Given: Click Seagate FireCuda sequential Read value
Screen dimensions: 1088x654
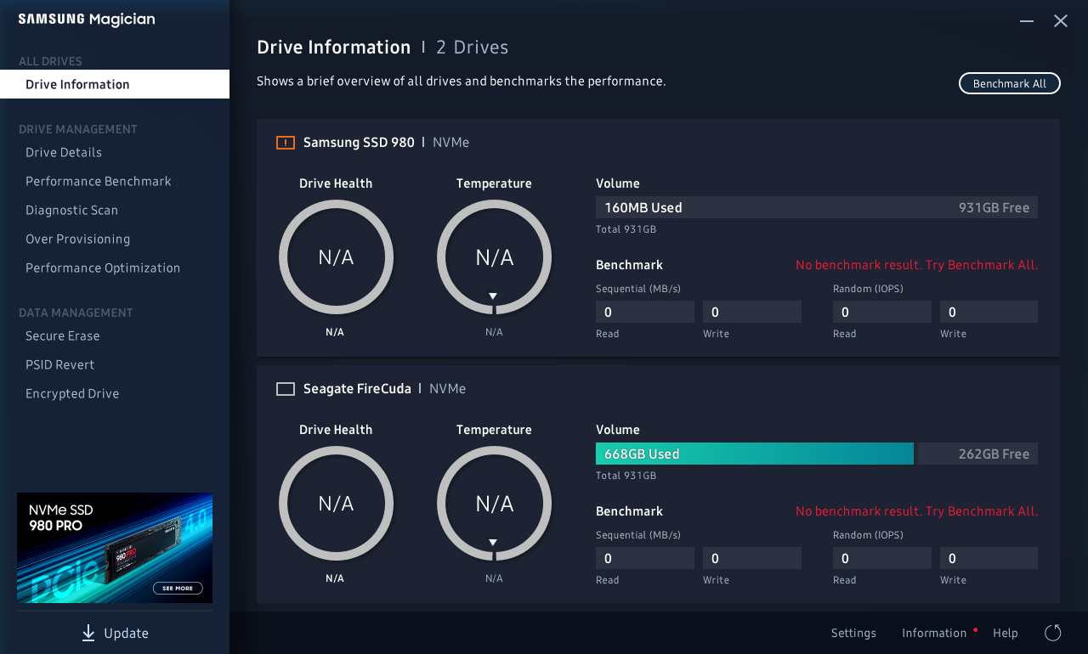Looking at the screenshot, I should click(x=645, y=558).
